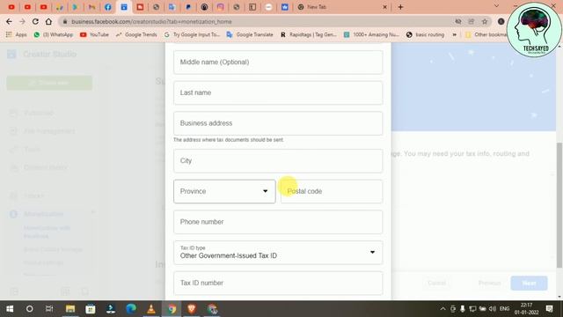
Task: Open VLC media player from the taskbar
Action: (x=151, y=309)
